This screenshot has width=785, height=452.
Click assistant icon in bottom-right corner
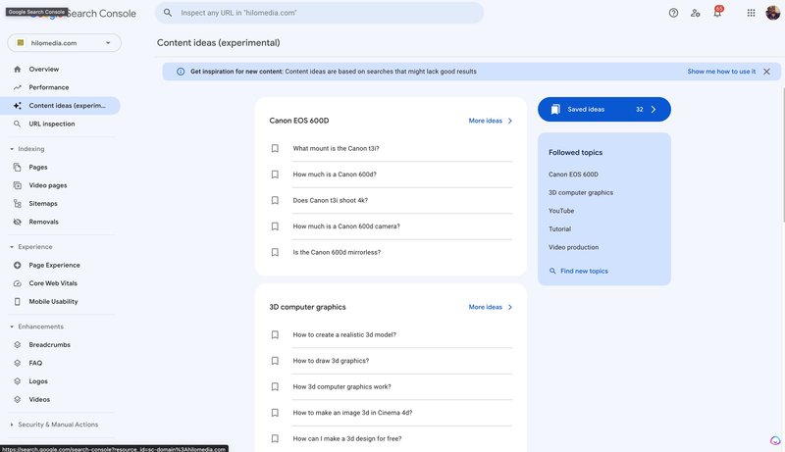775,440
